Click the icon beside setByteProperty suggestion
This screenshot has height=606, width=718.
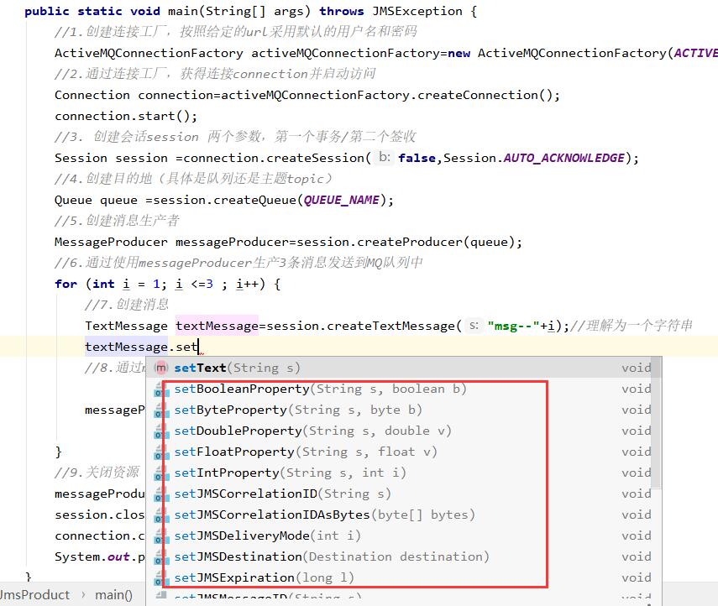click(x=161, y=410)
